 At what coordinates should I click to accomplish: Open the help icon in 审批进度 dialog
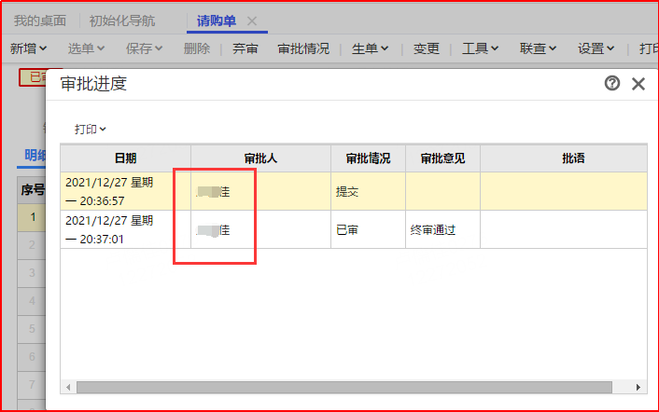coord(612,83)
